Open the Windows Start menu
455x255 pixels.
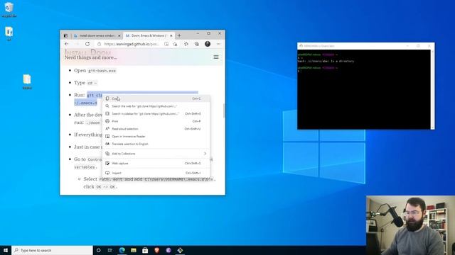6,250
